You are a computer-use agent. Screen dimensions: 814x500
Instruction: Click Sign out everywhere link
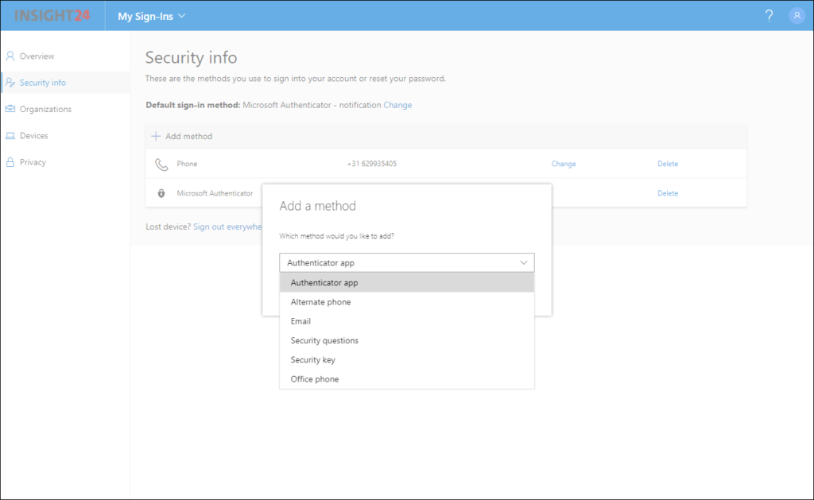[228, 227]
